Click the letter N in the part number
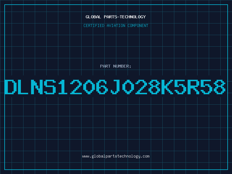232x174 pixels. [37, 87]
